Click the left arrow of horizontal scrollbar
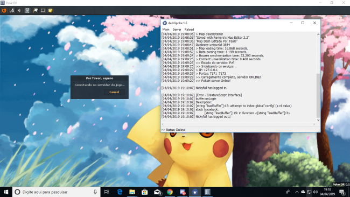The height and width of the screenshot is (197, 350). point(163,124)
